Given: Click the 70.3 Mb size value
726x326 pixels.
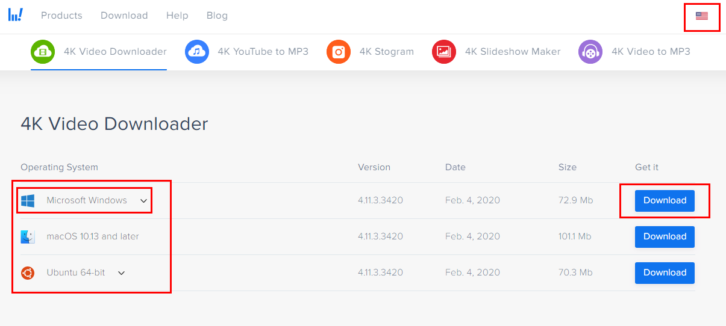Looking at the screenshot, I should click(x=575, y=273).
